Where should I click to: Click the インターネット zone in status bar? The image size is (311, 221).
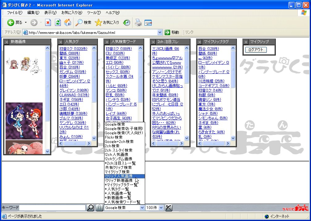coord(277,216)
